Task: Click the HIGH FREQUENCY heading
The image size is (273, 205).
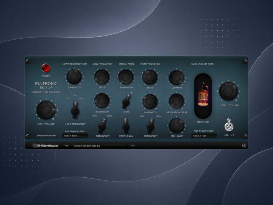Action: (150, 64)
